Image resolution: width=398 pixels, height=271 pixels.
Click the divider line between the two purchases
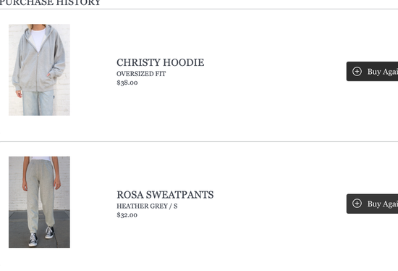coord(199,141)
